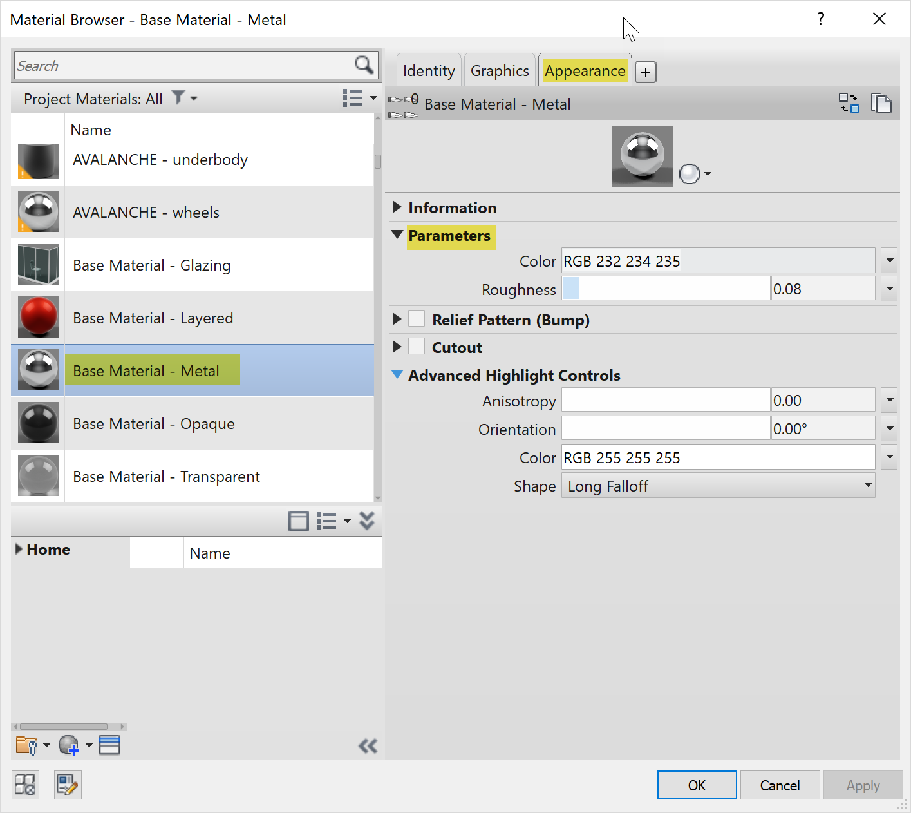911x813 pixels.
Task: Switch to the Graphics tab
Action: [x=500, y=70]
